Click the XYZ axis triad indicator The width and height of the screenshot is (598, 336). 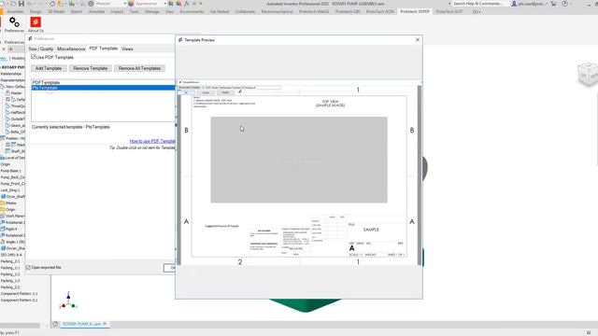68,301
